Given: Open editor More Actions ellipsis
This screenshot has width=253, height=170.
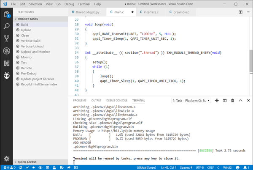Looking at the screenshot, I should click(248, 12).
